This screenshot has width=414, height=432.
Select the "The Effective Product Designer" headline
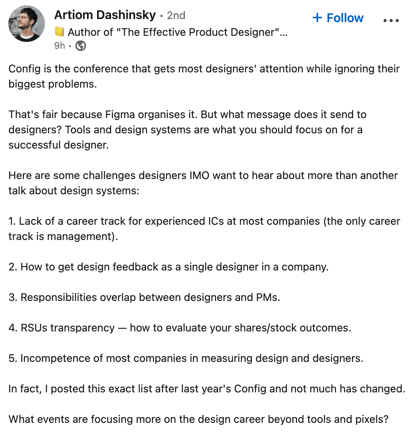pos(178,32)
